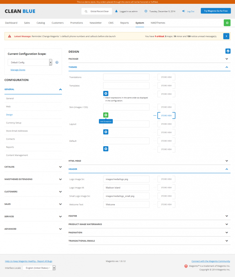Screen dimensions: 235x277
Task: Click the green Add Exception icon below Skin field
Action: coord(106,115)
